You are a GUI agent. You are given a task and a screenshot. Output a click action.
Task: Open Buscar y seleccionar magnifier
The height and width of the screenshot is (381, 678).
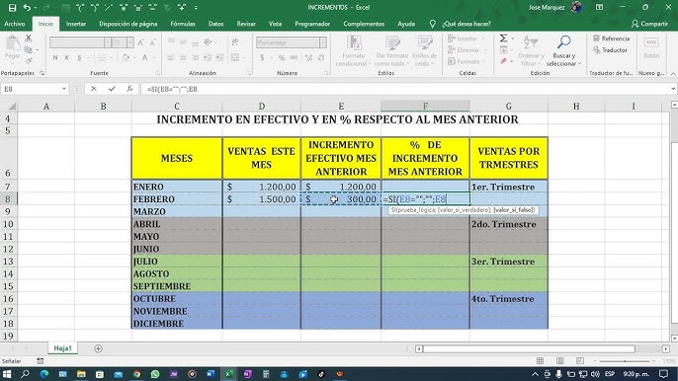[x=563, y=51]
